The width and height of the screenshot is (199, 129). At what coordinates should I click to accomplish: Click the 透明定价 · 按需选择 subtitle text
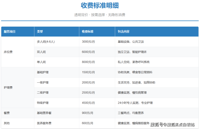(99, 15)
